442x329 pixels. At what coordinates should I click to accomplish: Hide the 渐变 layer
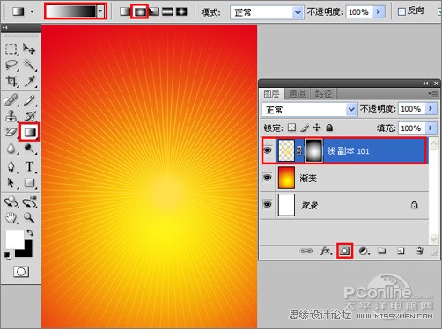[268, 178]
